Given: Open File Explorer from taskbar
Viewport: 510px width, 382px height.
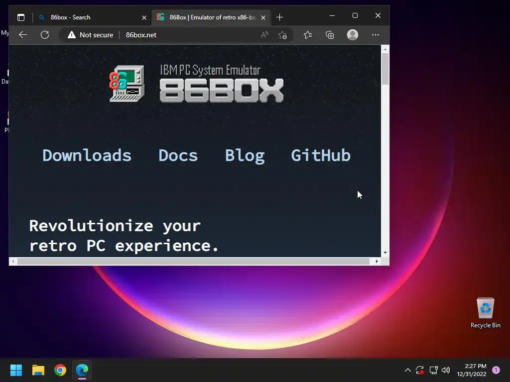Looking at the screenshot, I should pyautogui.click(x=38, y=370).
